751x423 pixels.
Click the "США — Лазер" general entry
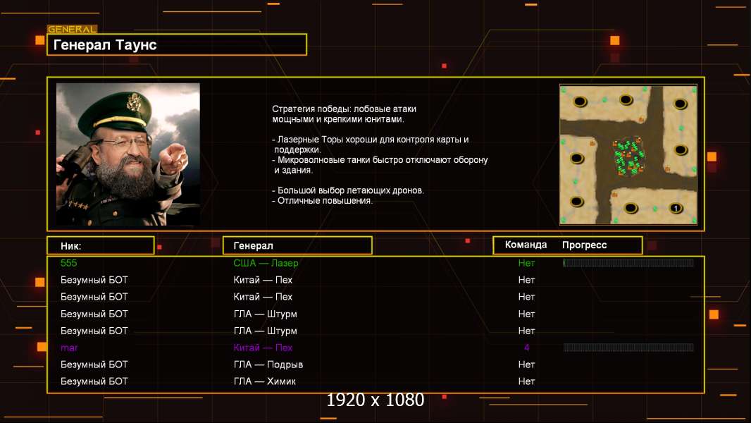pos(266,263)
